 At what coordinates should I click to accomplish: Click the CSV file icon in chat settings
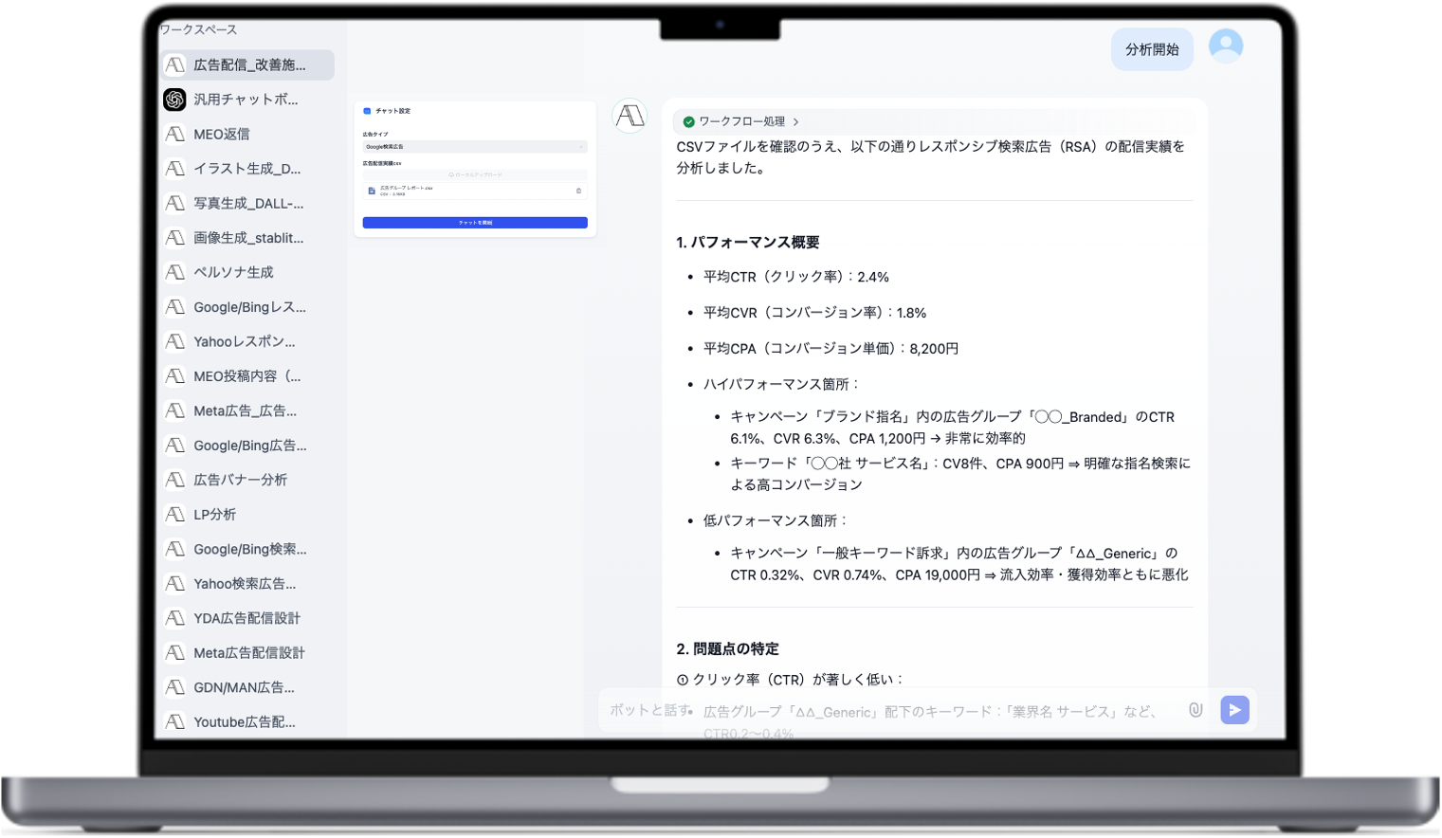tap(372, 191)
